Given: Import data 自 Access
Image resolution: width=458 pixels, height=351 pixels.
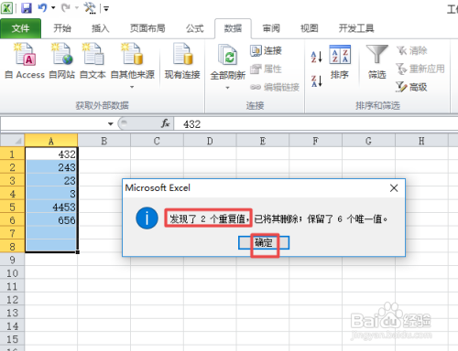Looking at the screenshot, I should pos(25,61).
